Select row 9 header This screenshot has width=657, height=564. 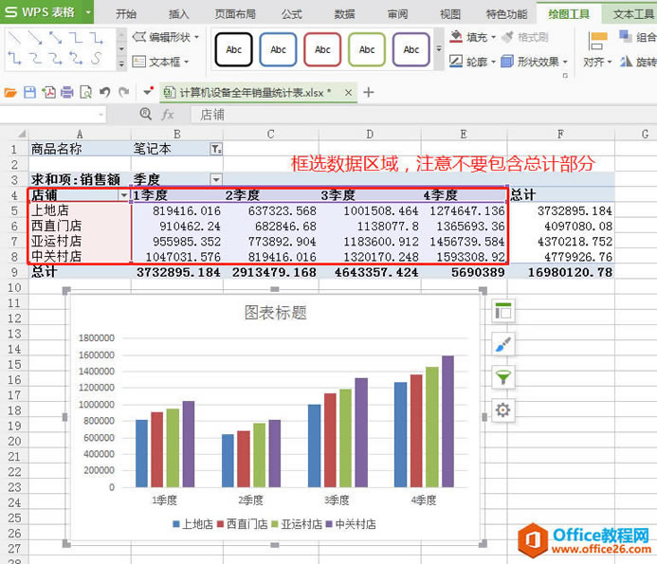click(14, 272)
